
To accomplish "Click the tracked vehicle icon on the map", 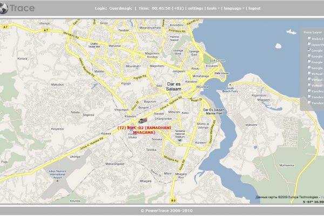I will [x=143, y=120].
